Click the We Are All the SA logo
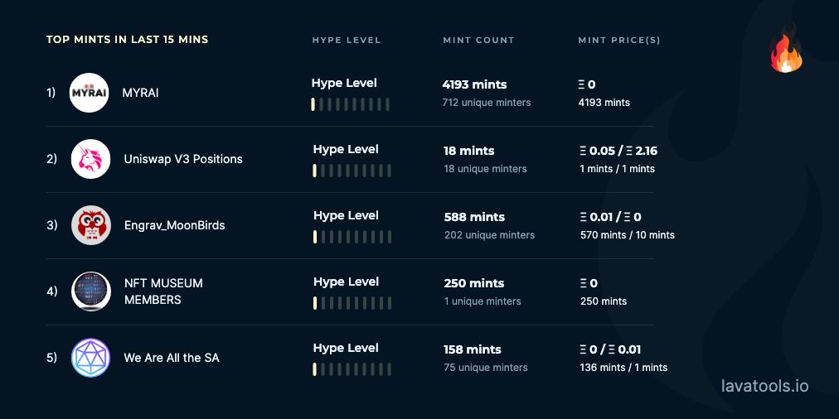The height and width of the screenshot is (419, 839). coord(91,358)
